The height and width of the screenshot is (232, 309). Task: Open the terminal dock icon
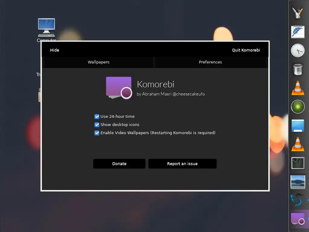298,163
